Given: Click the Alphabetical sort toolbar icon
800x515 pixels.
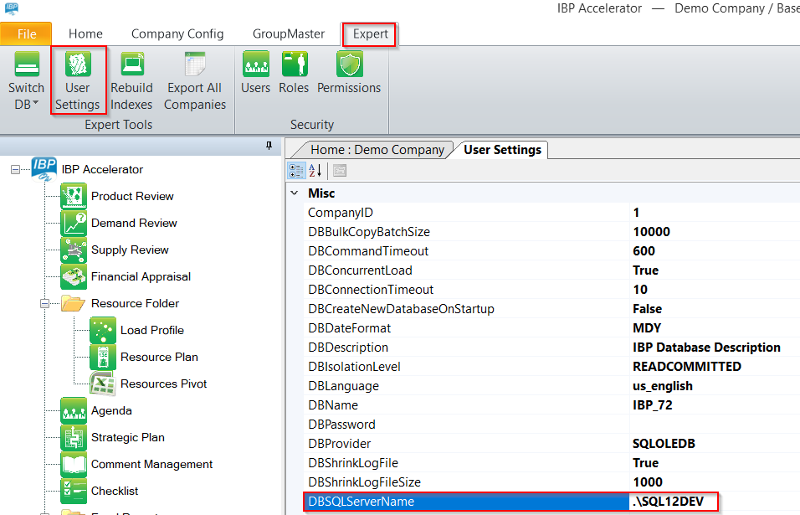Looking at the screenshot, I should click(315, 171).
